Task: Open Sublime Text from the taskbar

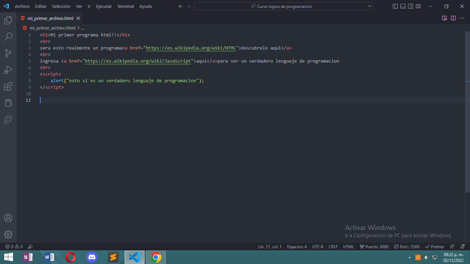Action: tap(113, 257)
